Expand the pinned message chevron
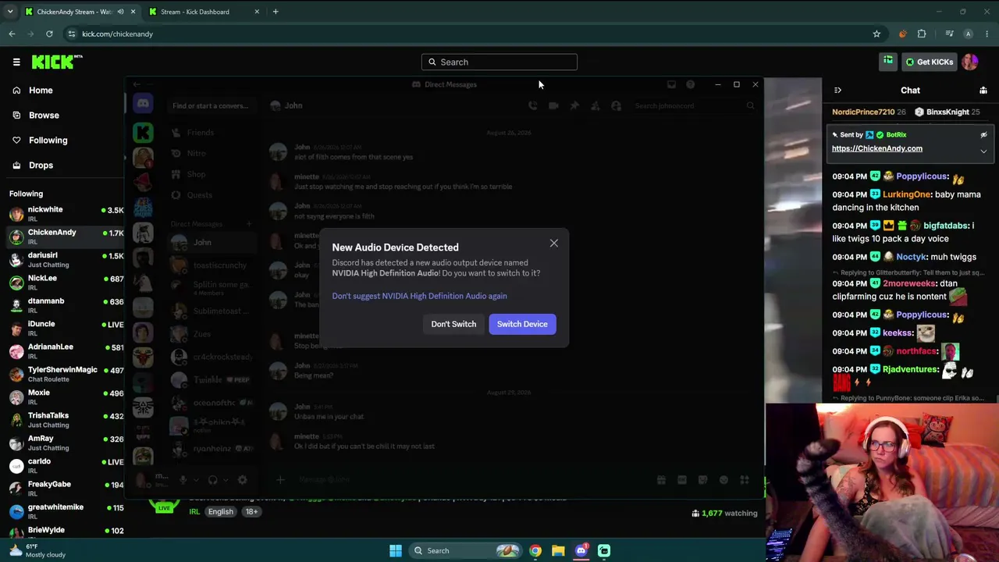 point(983,151)
